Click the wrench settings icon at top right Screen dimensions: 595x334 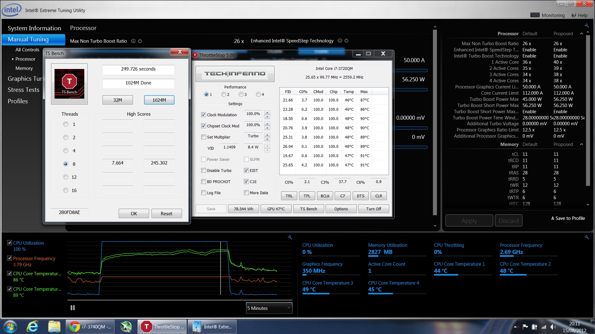[x=587, y=26]
